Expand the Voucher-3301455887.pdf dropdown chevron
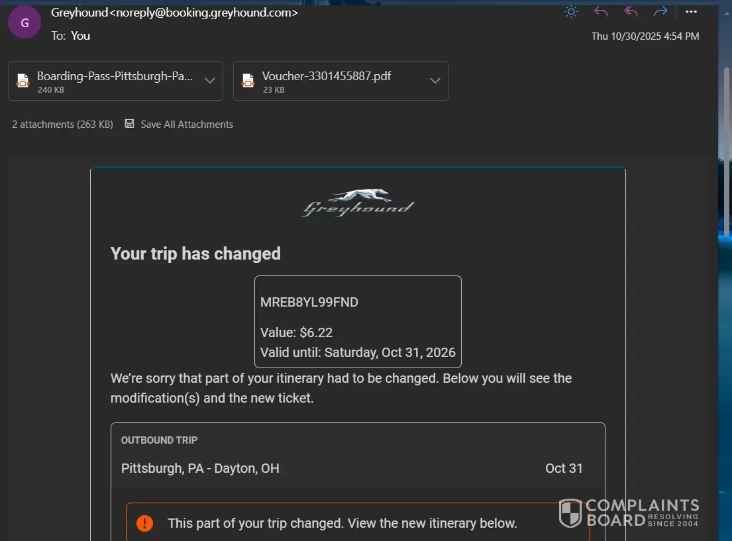 pyautogui.click(x=435, y=81)
